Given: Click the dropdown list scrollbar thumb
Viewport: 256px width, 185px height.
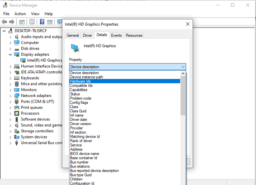Looking at the screenshot, I should tap(183, 96).
